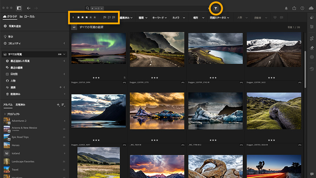The image size is (316, 178).
Task: Set filter to five stars
Action: pos(95,17)
